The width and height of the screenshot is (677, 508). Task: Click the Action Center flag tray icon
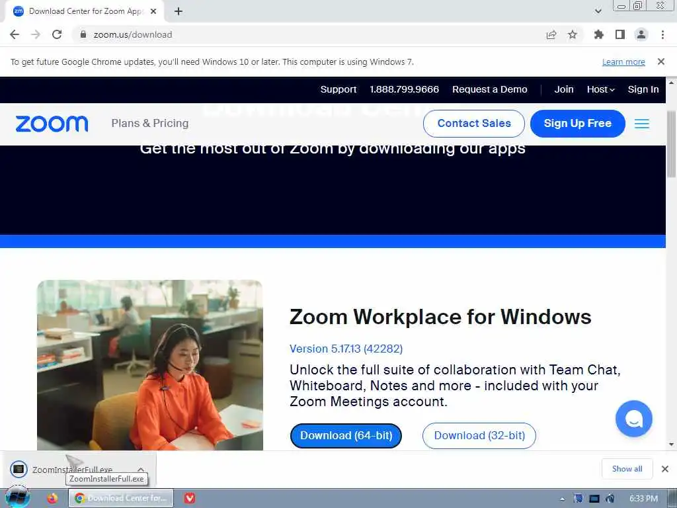click(x=578, y=499)
